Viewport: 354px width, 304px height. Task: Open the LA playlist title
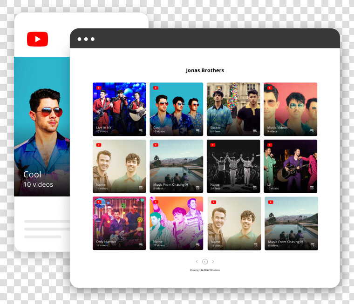[x=269, y=185]
